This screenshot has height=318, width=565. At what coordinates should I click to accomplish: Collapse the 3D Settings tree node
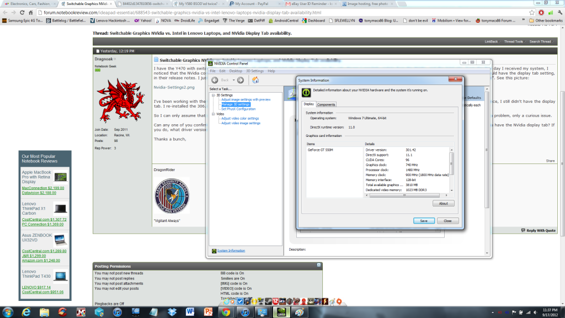tap(214, 95)
